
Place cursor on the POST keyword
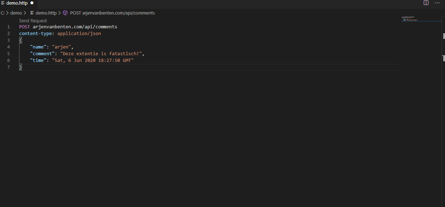click(24, 27)
